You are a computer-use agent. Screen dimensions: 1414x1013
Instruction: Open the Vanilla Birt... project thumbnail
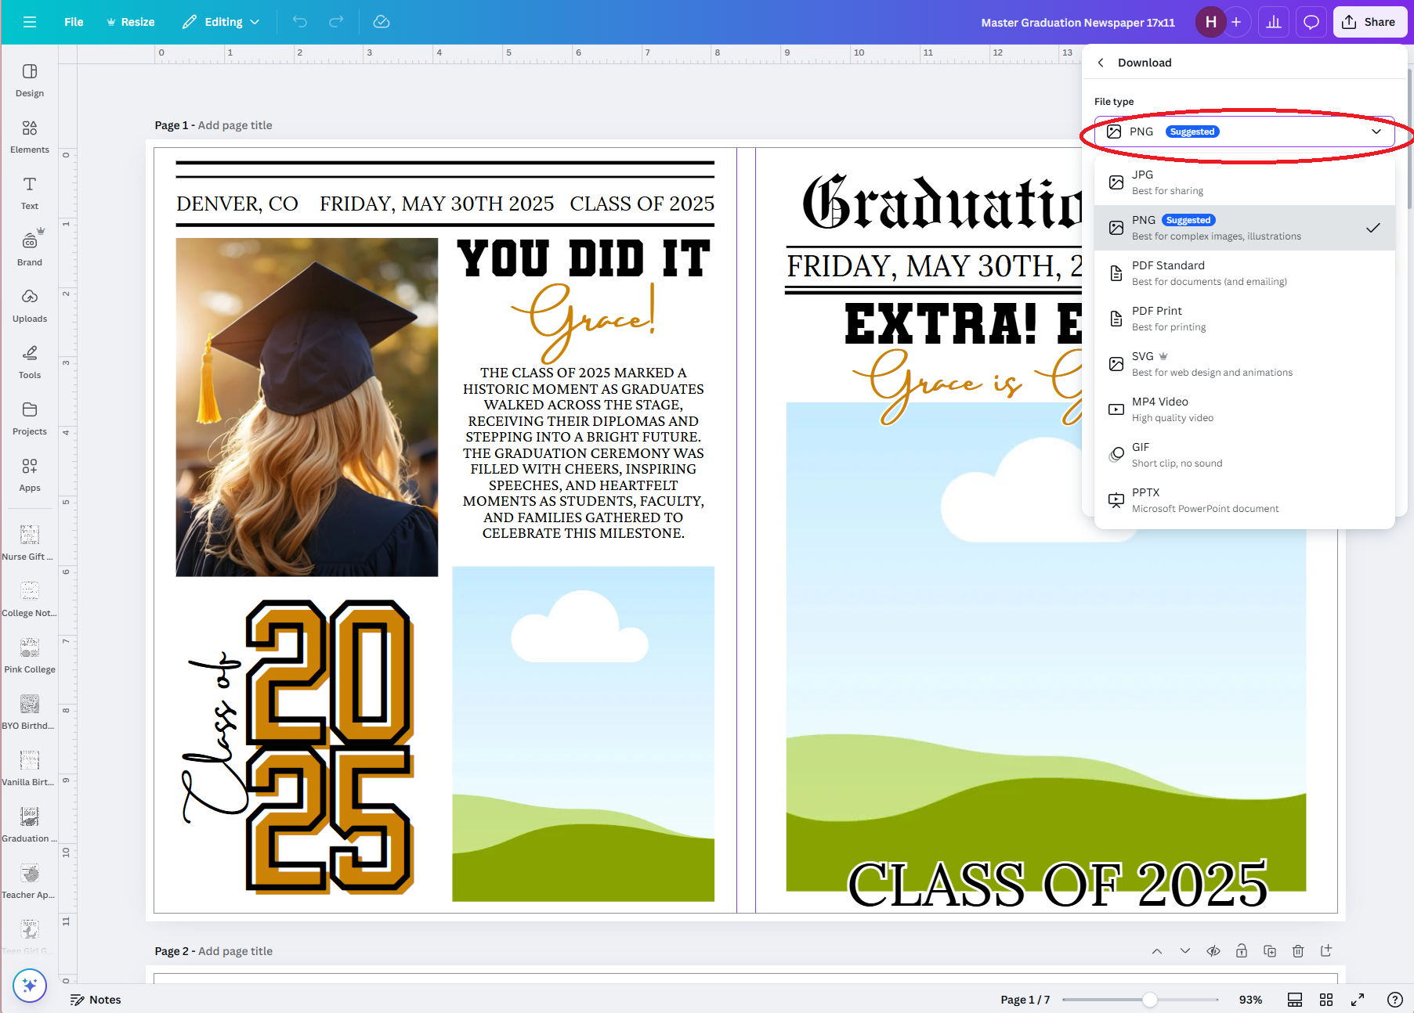click(x=30, y=768)
